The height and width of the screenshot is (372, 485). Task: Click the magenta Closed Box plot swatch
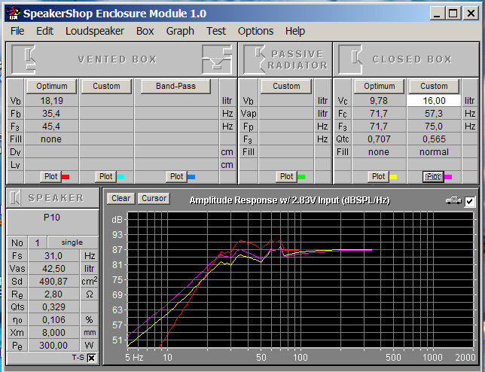(x=447, y=177)
